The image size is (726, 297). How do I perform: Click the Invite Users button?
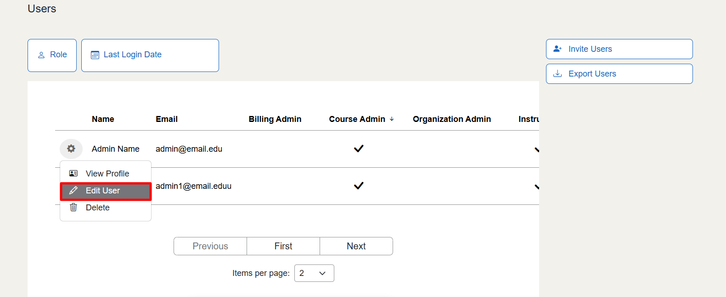pos(619,49)
